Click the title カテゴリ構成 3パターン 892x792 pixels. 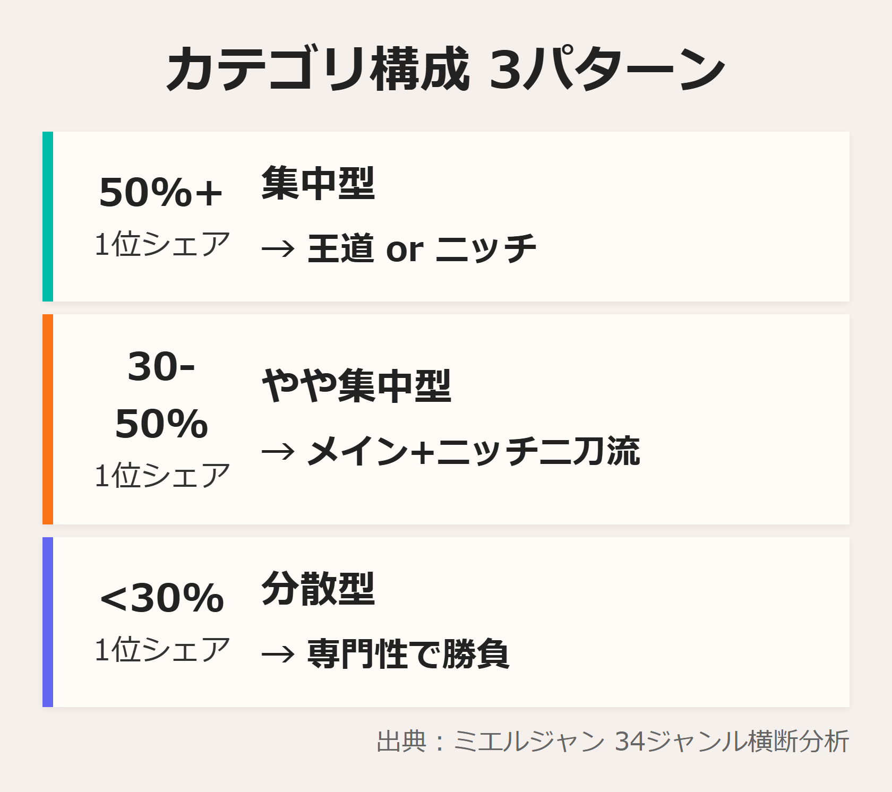(445, 70)
